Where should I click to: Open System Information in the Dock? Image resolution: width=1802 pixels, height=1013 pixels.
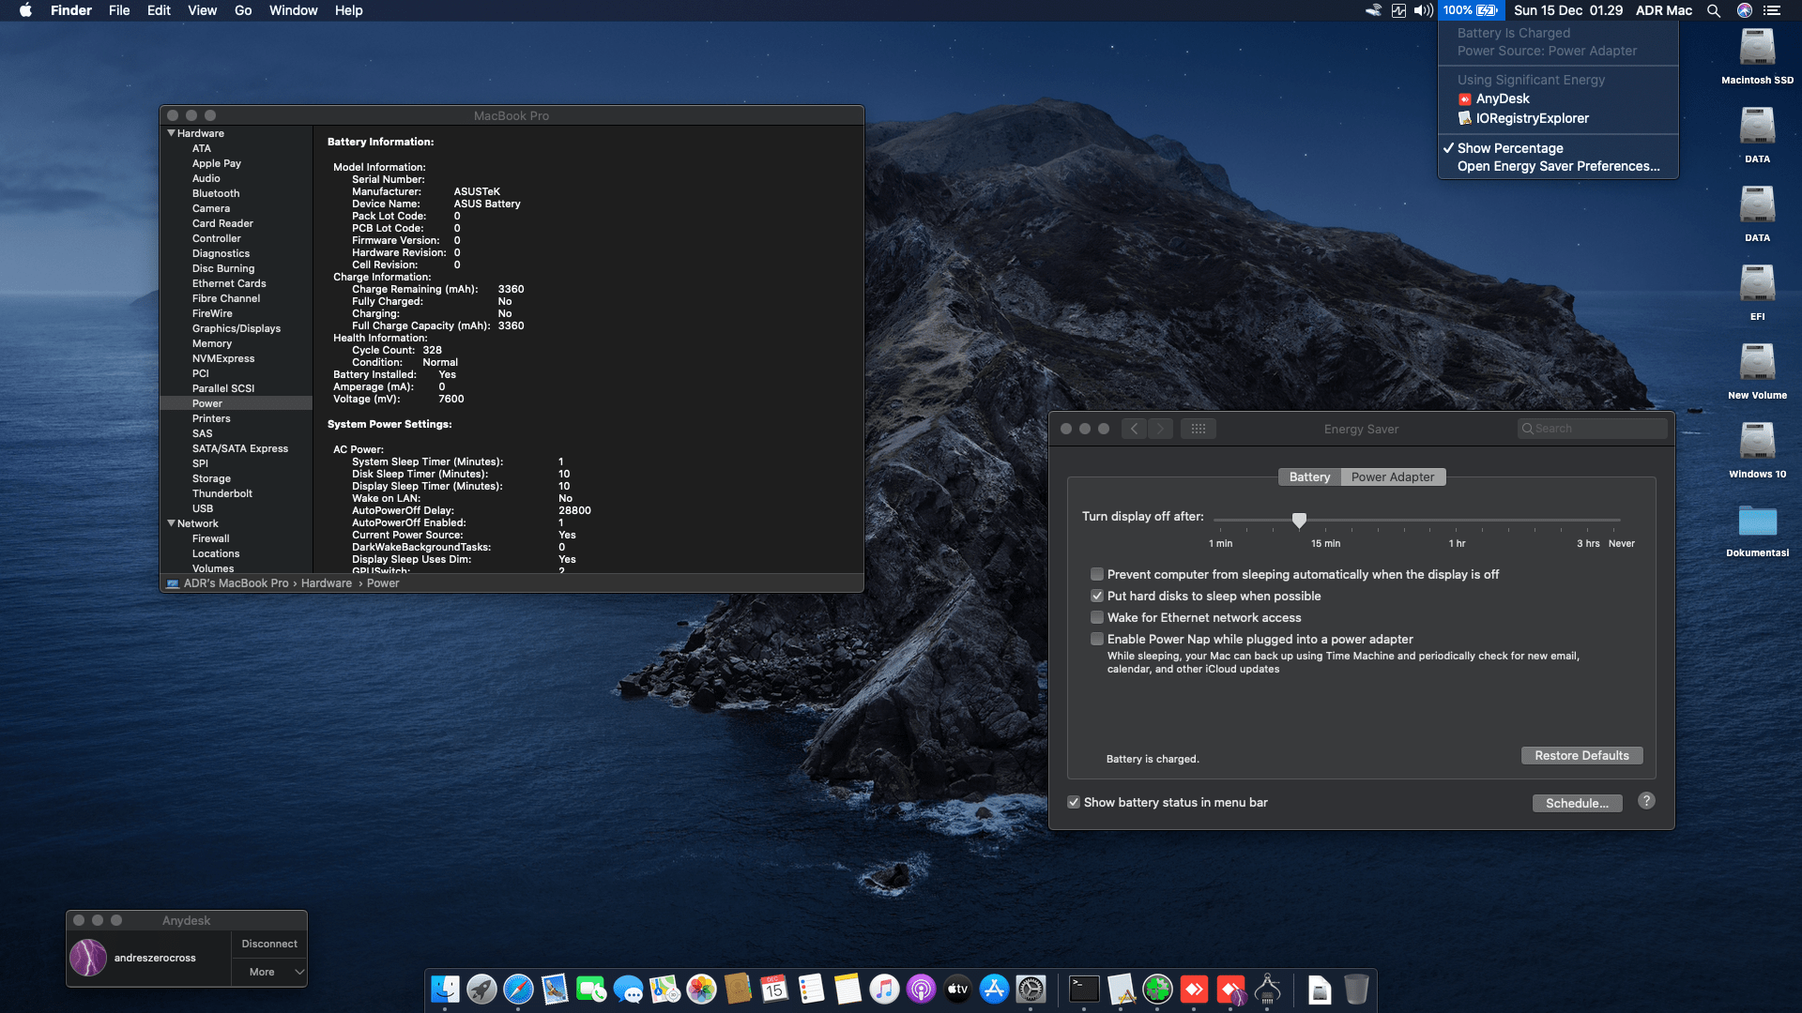(x=1267, y=989)
